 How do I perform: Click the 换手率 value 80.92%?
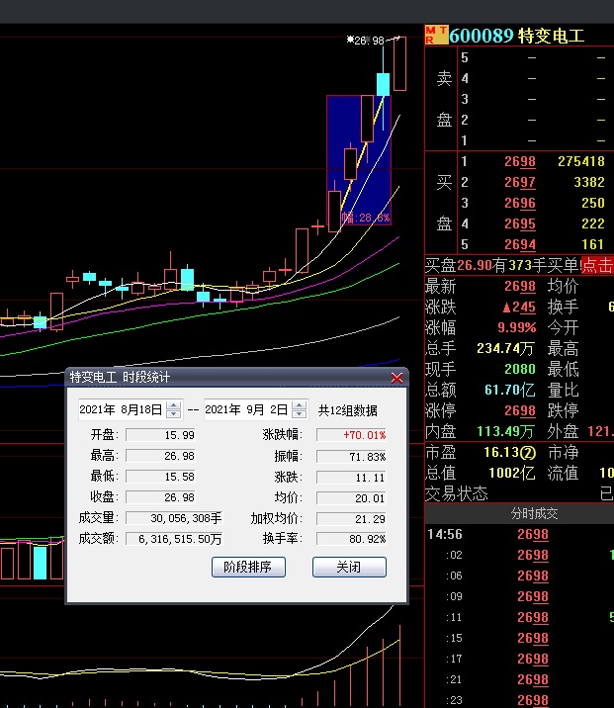[x=351, y=539]
